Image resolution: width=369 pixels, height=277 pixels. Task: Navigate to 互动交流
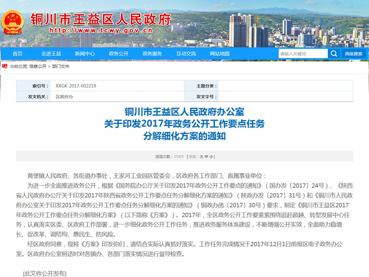pos(186,54)
